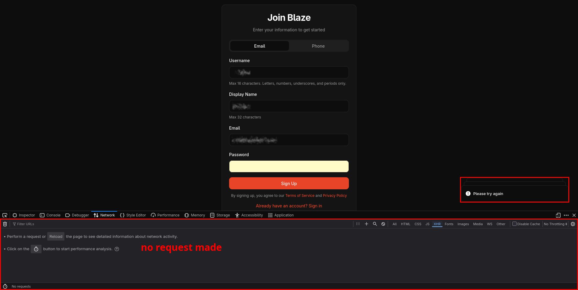
Task: Focus the Email input field
Action: tap(289, 140)
